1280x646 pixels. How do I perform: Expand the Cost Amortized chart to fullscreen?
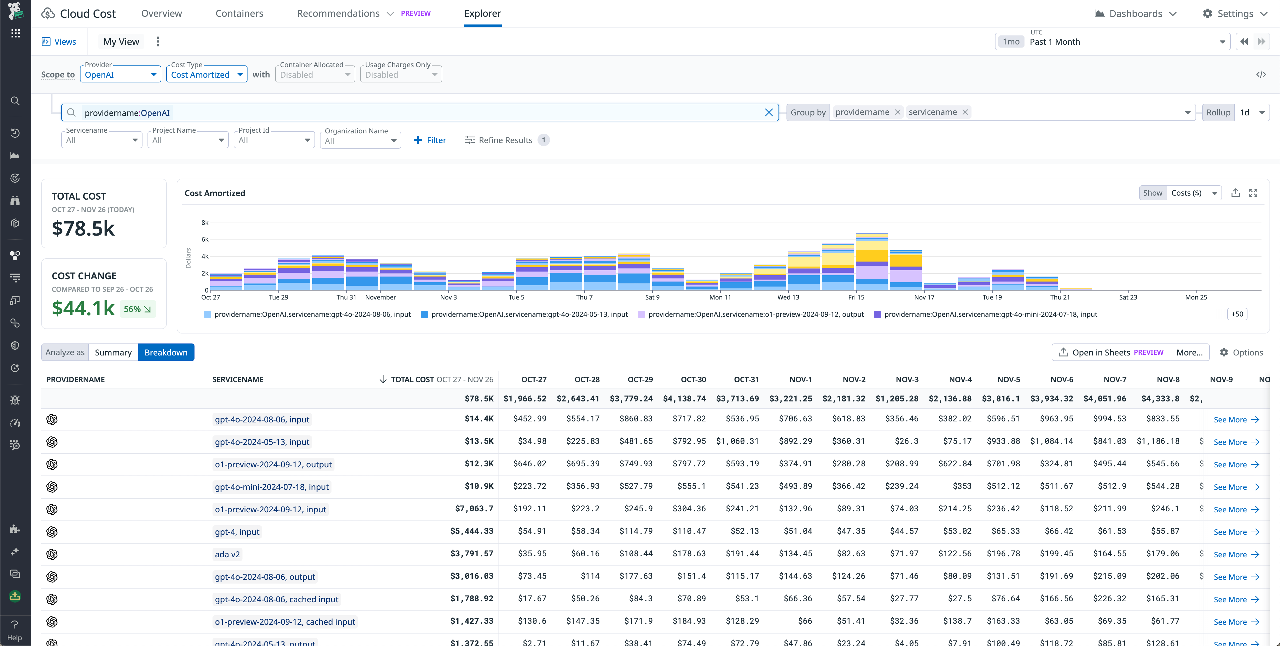coord(1254,193)
